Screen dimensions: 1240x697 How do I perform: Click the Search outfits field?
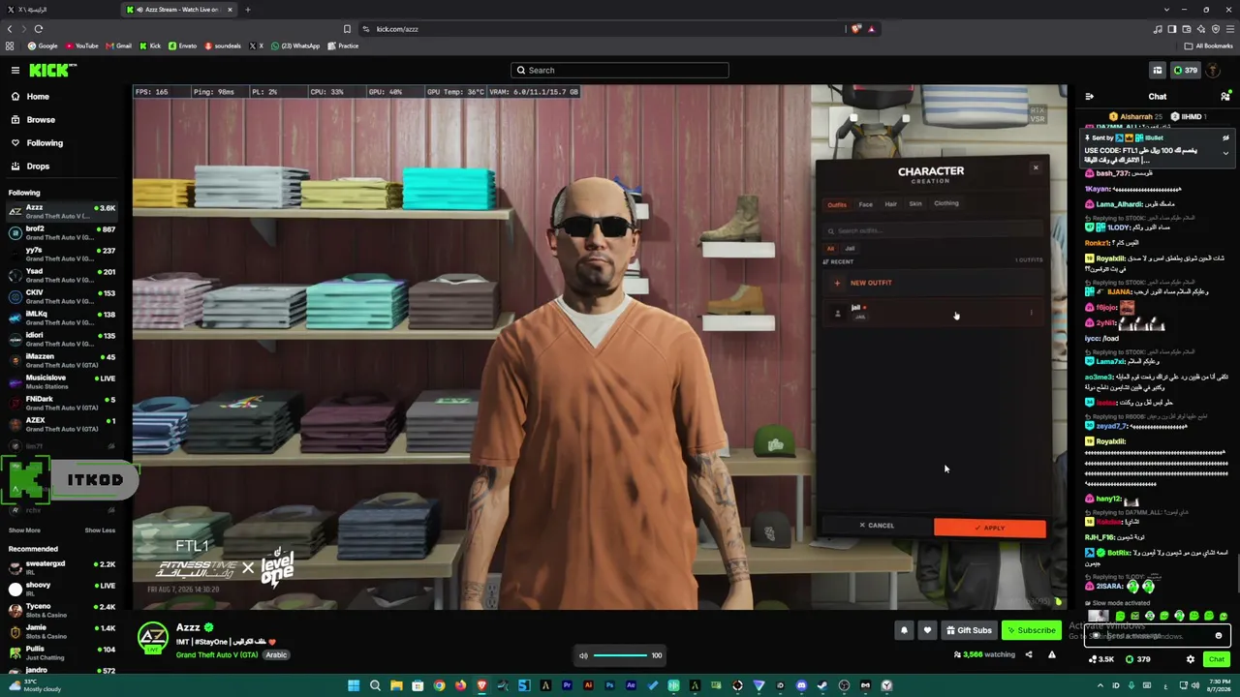point(932,230)
